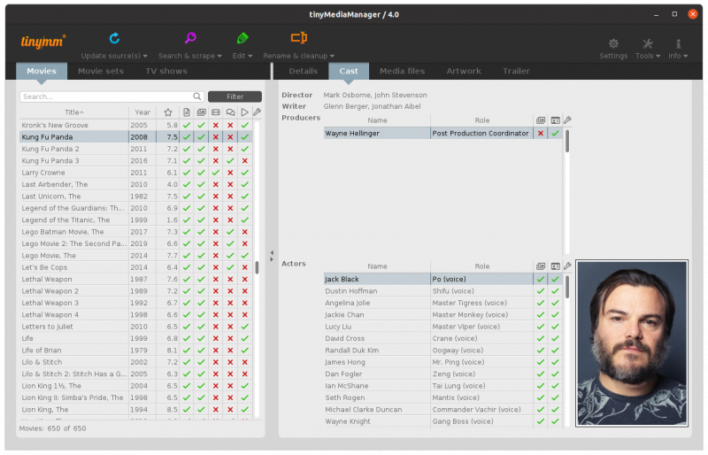Click the Actors list scrollbar thumb
708x455 pixels.
(x=567, y=287)
